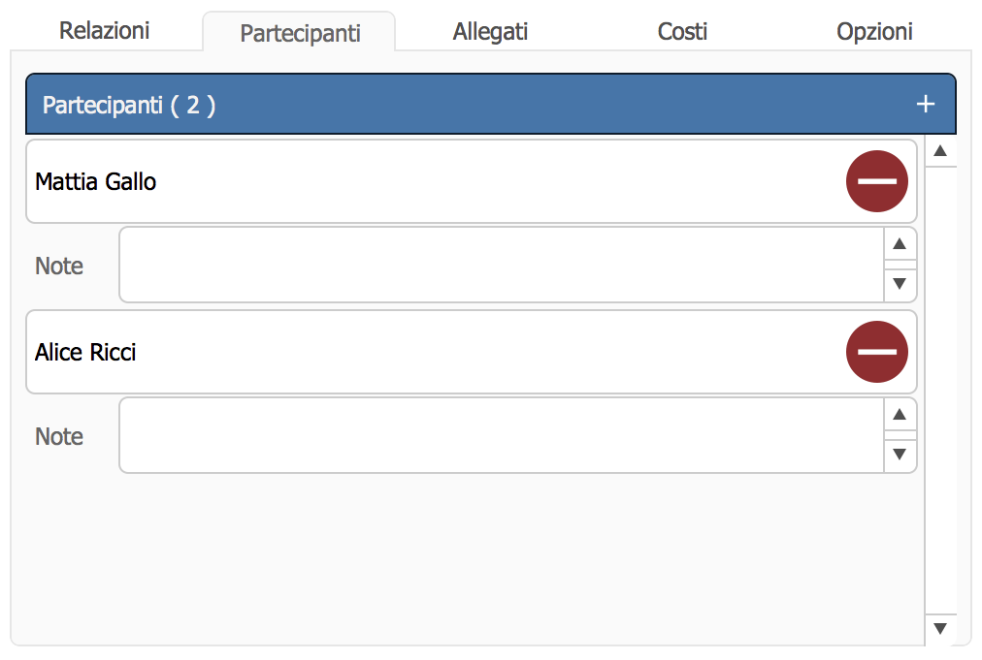Click into the Note field under Mattia Gallo
Screen dimensions: 982x660
point(502,265)
